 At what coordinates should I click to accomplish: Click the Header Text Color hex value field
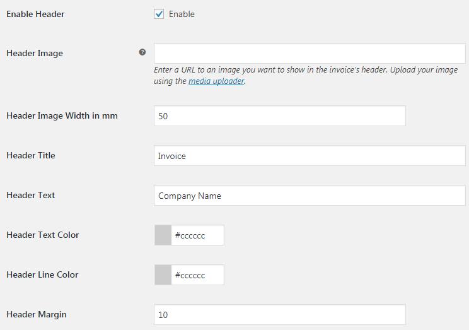pyautogui.click(x=197, y=235)
